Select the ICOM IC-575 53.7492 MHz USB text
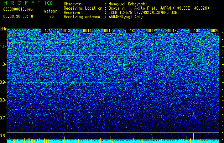The height and width of the screenshot is (143, 224). (x=143, y=13)
